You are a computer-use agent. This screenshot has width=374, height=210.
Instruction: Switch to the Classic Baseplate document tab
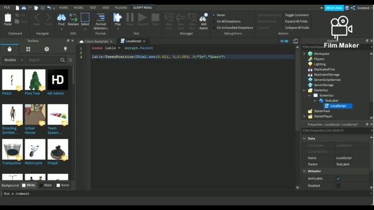[x=96, y=41]
